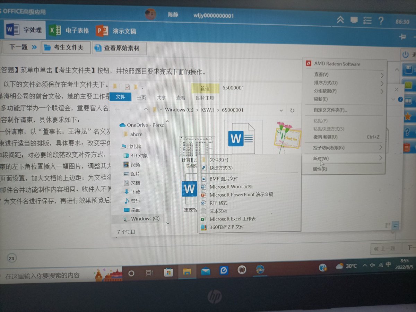Open the 字处理 Word tab
Screen dimensions: 416x312
click(25, 30)
